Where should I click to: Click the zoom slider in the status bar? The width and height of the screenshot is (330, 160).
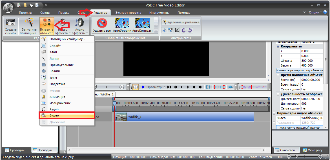tap(296, 157)
